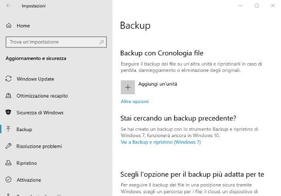
Task: Click the Stai cercando un backup precedente? heading
Action: pyautogui.click(x=178, y=118)
